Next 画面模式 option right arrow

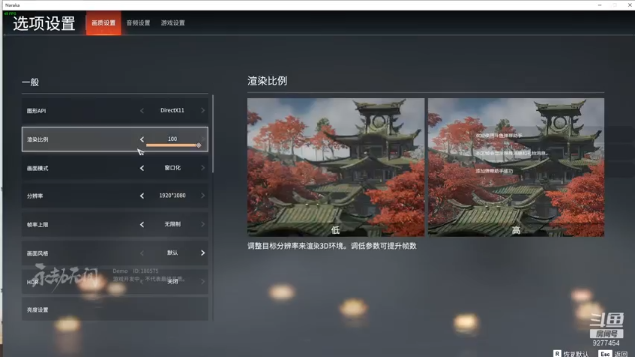(202, 168)
